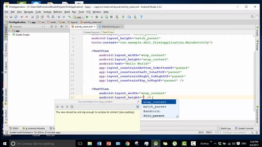Open the Gradle Console
This screenshot has height=147, width=262.
point(244,128)
